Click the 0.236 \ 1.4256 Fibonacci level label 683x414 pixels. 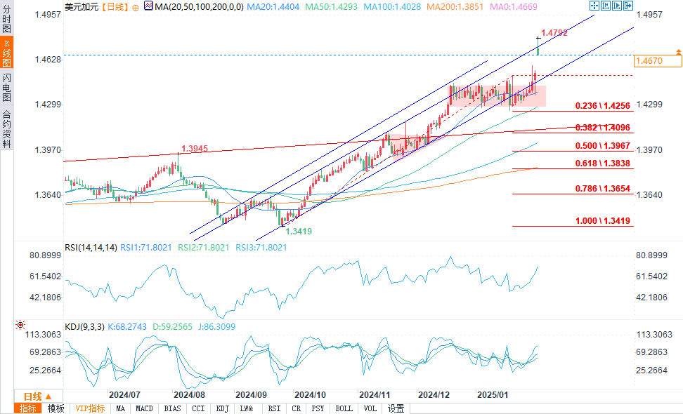point(603,106)
